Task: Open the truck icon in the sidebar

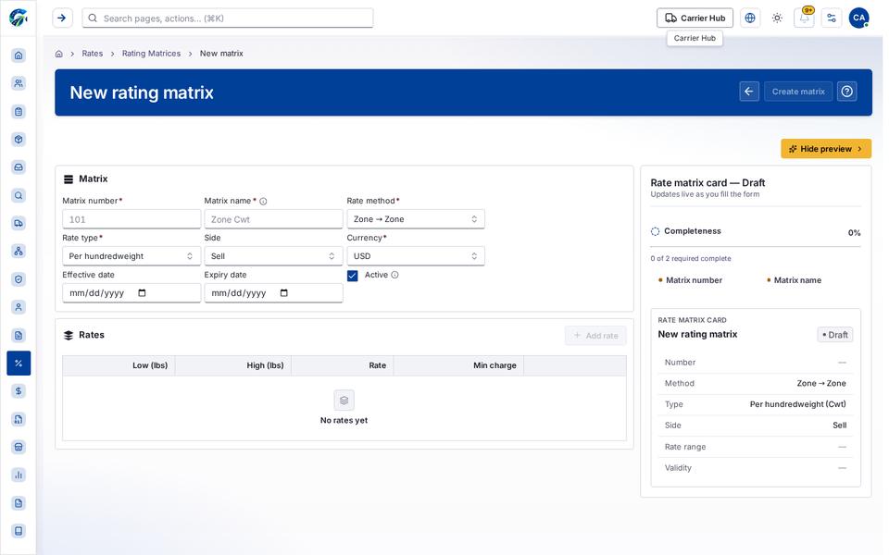Action: (x=19, y=223)
